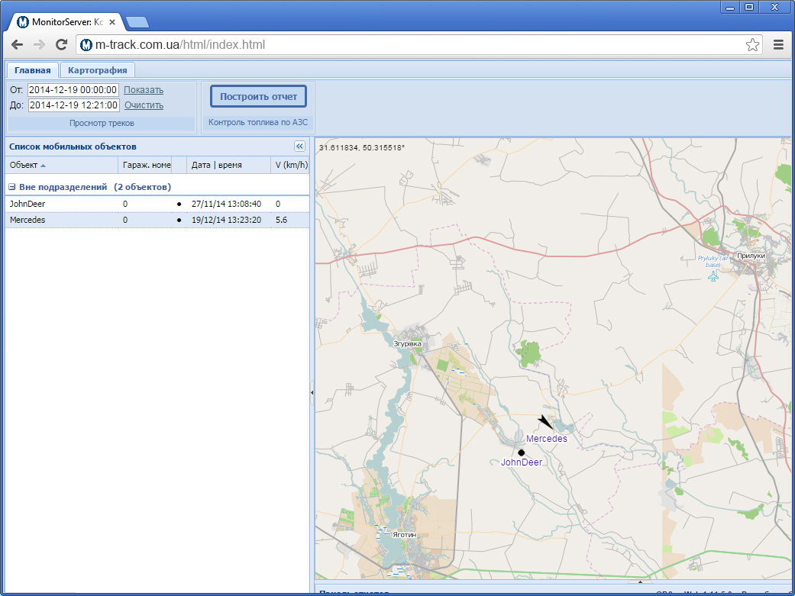Select the JohnDeer row in list
The width and height of the screenshot is (795, 596).
pos(157,204)
